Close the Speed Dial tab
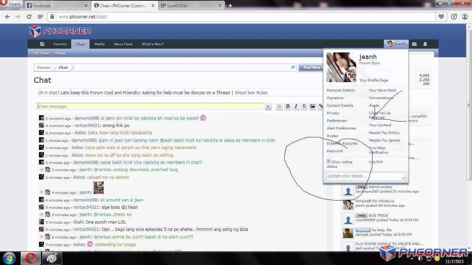 tap(220, 6)
